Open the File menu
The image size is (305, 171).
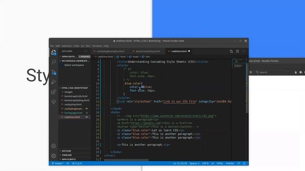(x=51, y=46)
